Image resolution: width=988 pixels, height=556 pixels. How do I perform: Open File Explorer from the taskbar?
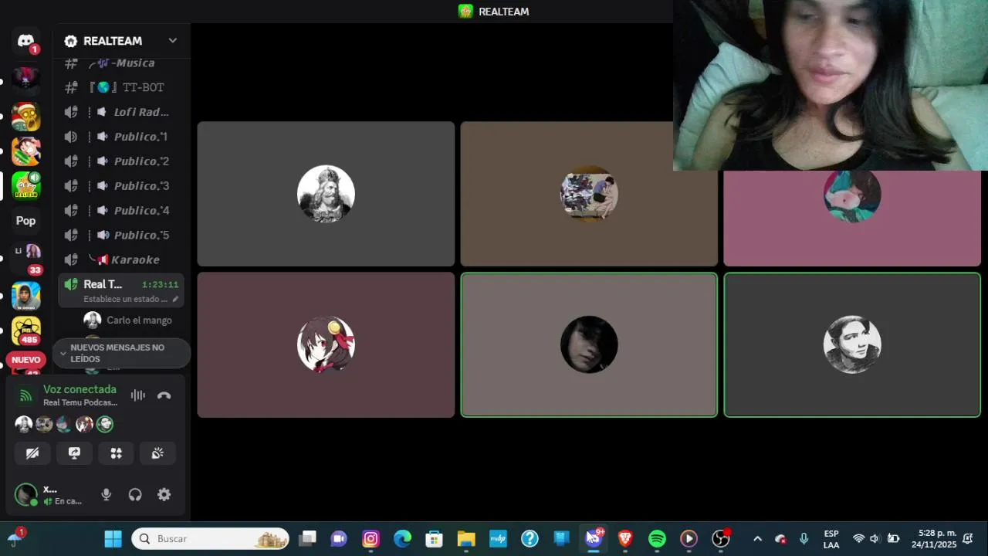[466, 538]
